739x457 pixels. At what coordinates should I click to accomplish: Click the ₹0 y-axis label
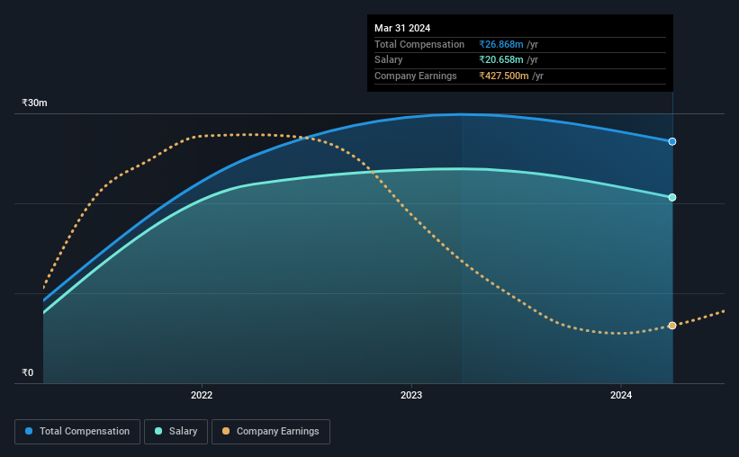tap(27, 372)
